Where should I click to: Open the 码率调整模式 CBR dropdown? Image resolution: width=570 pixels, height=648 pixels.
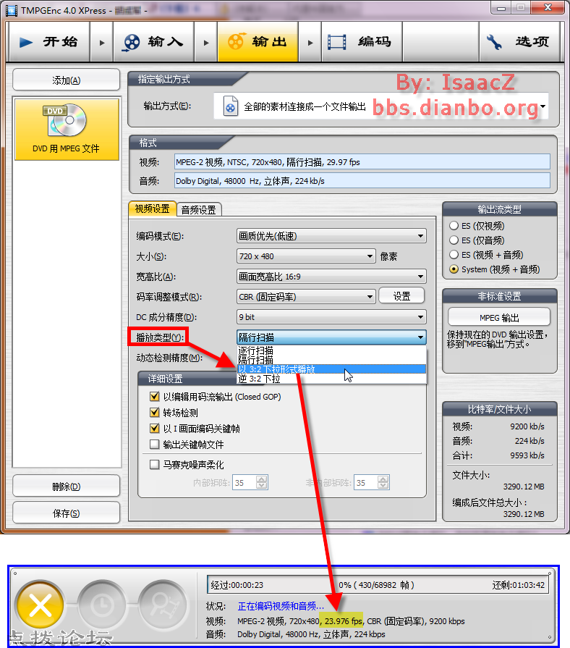(x=306, y=296)
